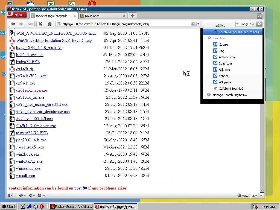Open Manage Search Engines…
This screenshot has height=210, width=280.
click(233, 95)
